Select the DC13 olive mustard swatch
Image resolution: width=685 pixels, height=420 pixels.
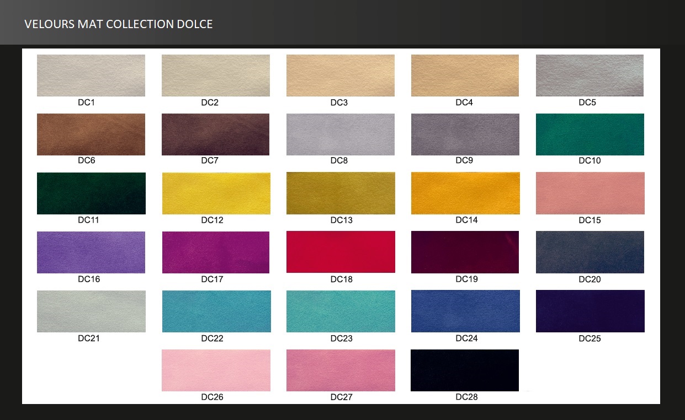(341, 193)
